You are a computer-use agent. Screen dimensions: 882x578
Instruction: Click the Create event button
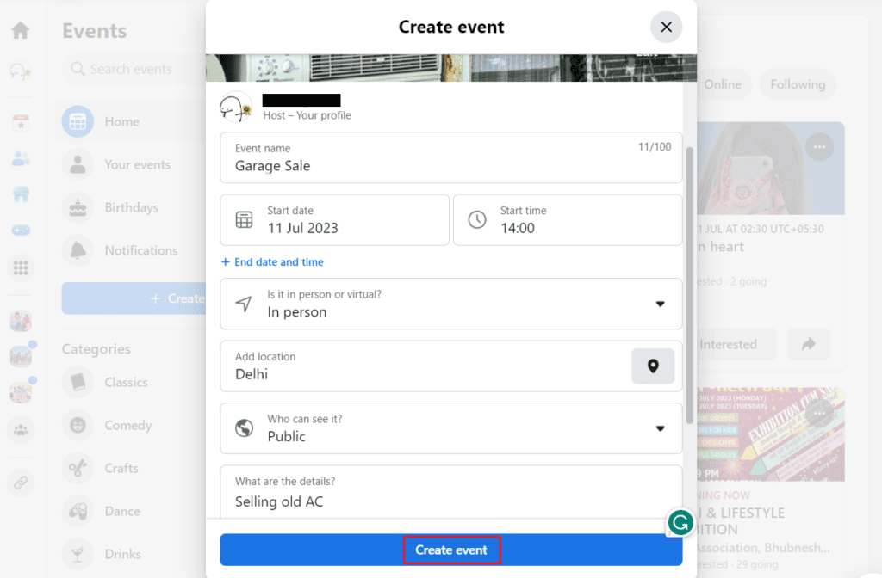(x=451, y=550)
